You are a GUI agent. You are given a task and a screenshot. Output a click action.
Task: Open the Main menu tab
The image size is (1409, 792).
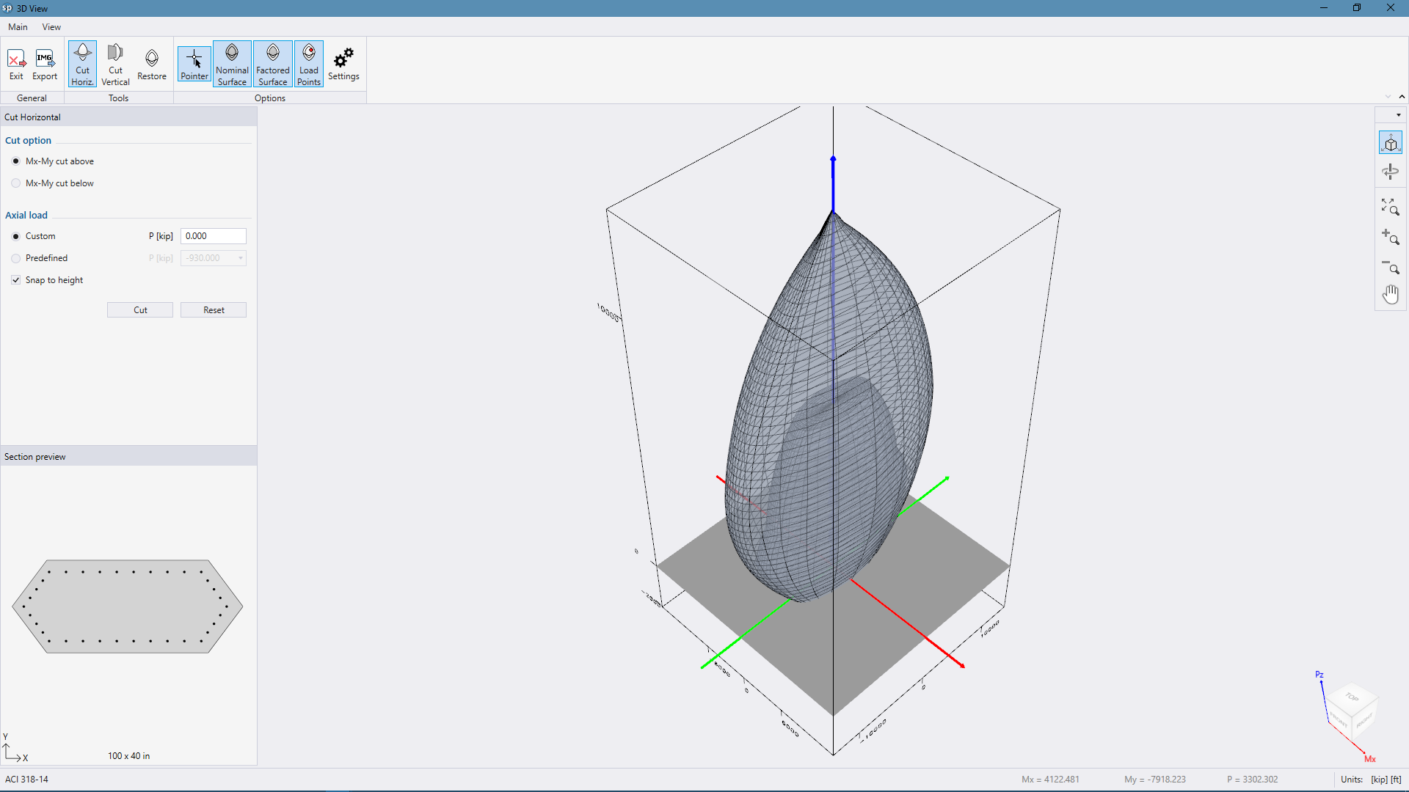18,27
